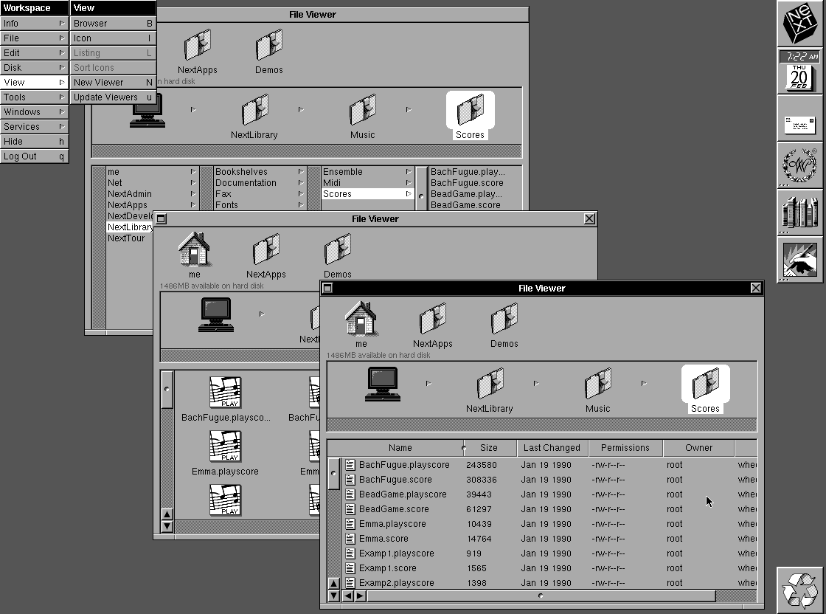
Task: Select the Demos shelf icon in the front File Viewer
Action: (504, 325)
